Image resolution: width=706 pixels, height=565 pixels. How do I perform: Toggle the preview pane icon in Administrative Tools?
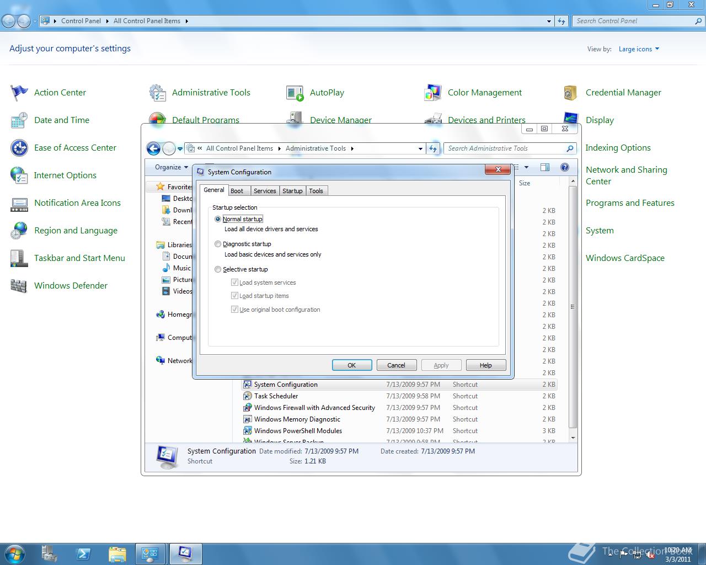(x=545, y=167)
